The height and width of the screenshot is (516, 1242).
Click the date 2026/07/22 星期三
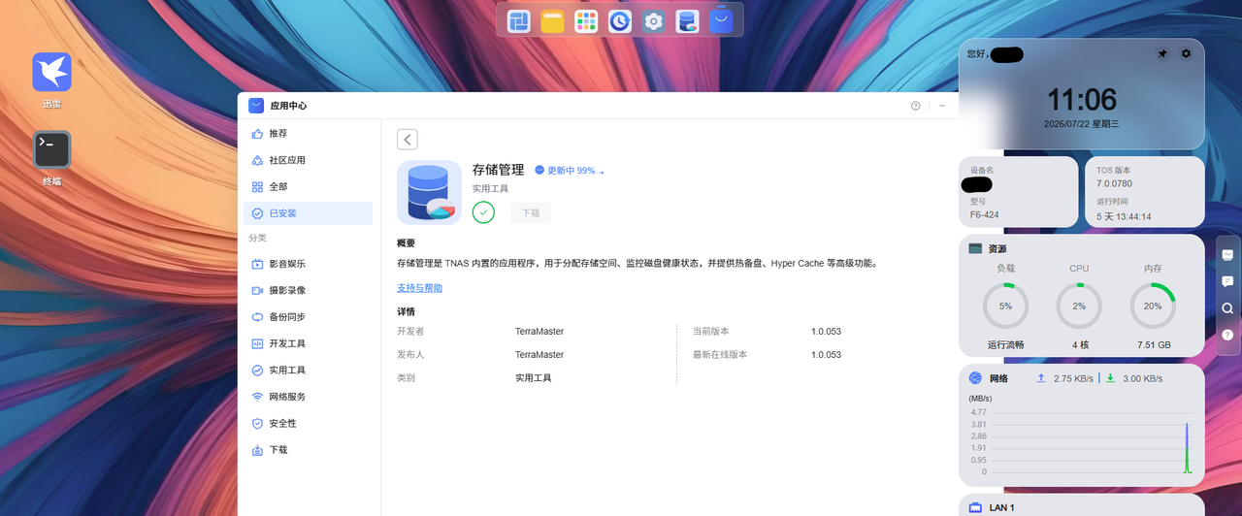pyautogui.click(x=1081, y=124)
